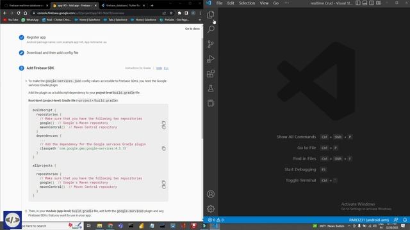
Task: Open the bottom activity bar panel icon above Accounts
Action: click(211, 103)
